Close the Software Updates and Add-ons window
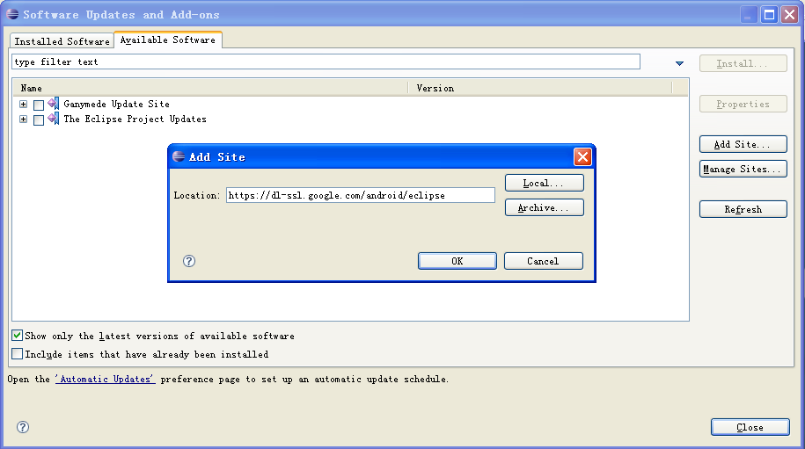The width and height of the screenshot is (805, 449). [789, 14]
